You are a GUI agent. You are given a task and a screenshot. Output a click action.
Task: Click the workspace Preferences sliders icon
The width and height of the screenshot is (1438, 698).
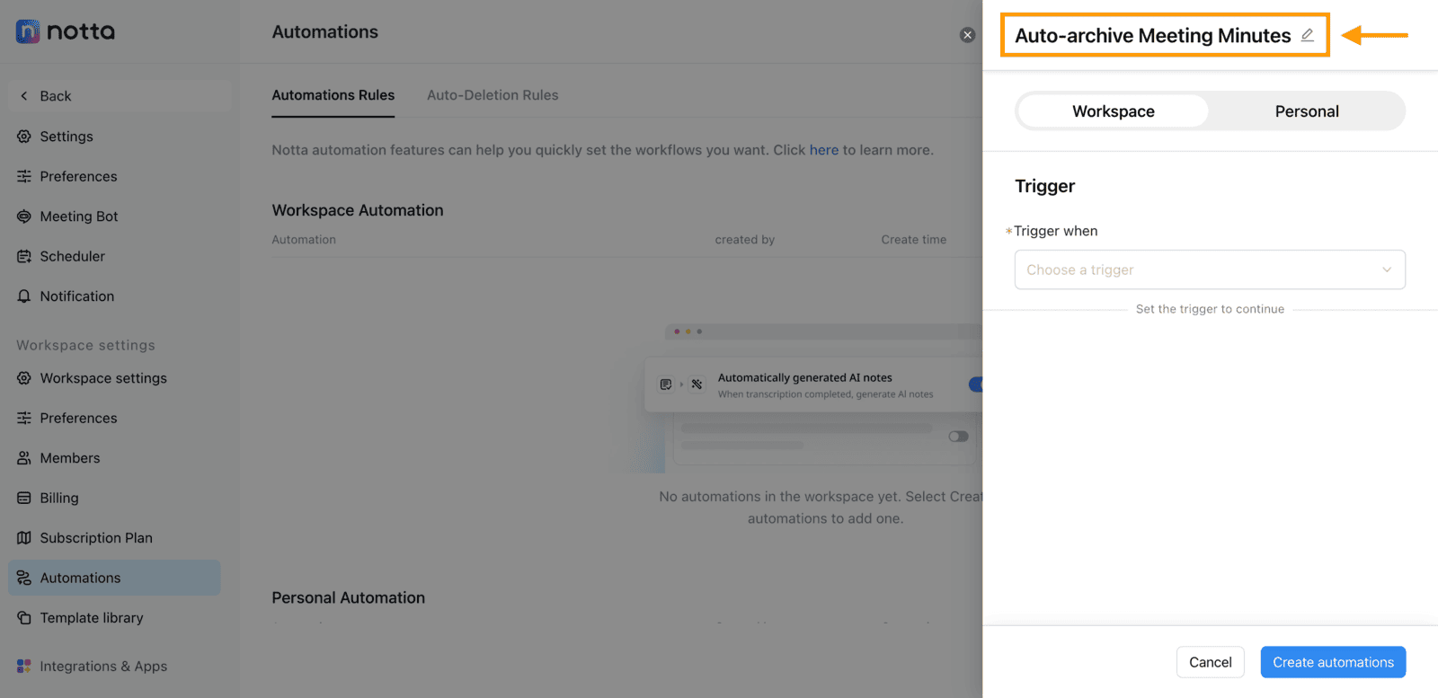click(24, 418)
